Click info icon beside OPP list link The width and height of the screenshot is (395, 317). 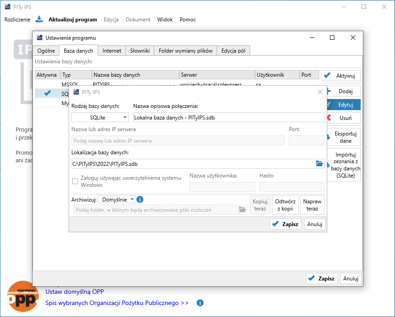200,303
